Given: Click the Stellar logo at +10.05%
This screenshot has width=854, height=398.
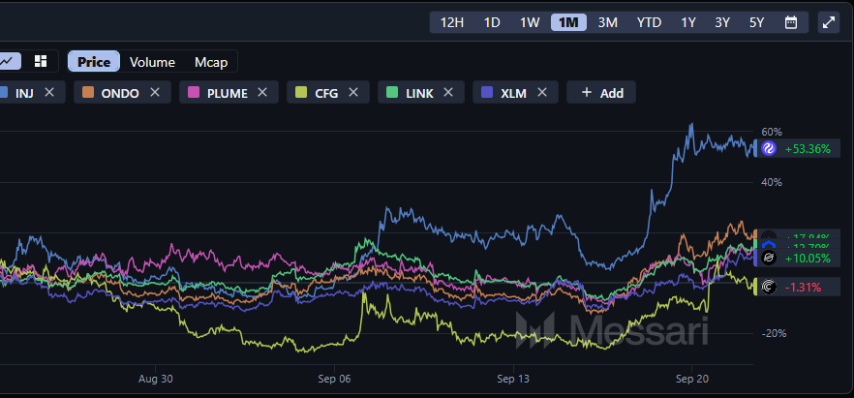Looking at the screenshot, I should pyautogui.click(x=769, y=259).
